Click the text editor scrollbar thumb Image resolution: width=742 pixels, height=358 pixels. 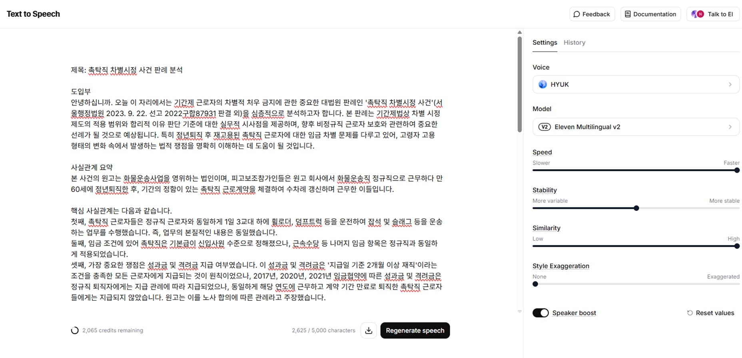[x=520, y=84]
